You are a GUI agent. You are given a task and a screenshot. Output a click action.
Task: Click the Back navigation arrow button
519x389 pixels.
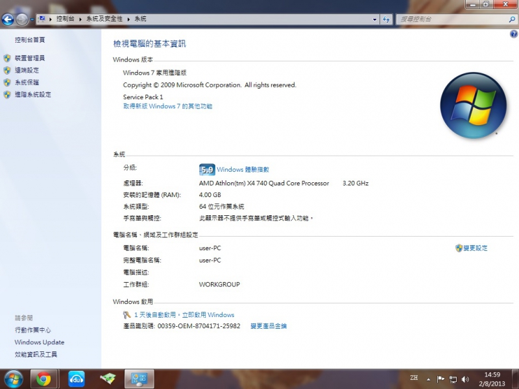point(8,19)
